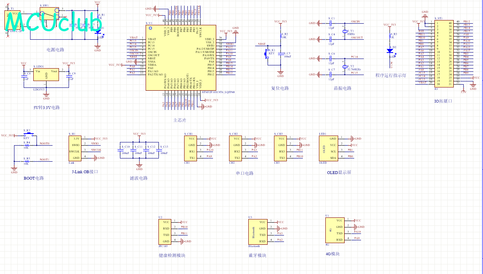The height and width of the screenshot is (274, 483).
Task: Click the VBAT net label on chip pin 1
Action: (134, 37)
